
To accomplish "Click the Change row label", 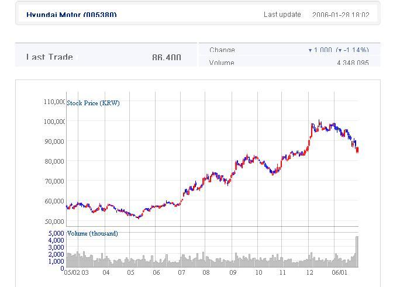I will [x=222, y=51].
